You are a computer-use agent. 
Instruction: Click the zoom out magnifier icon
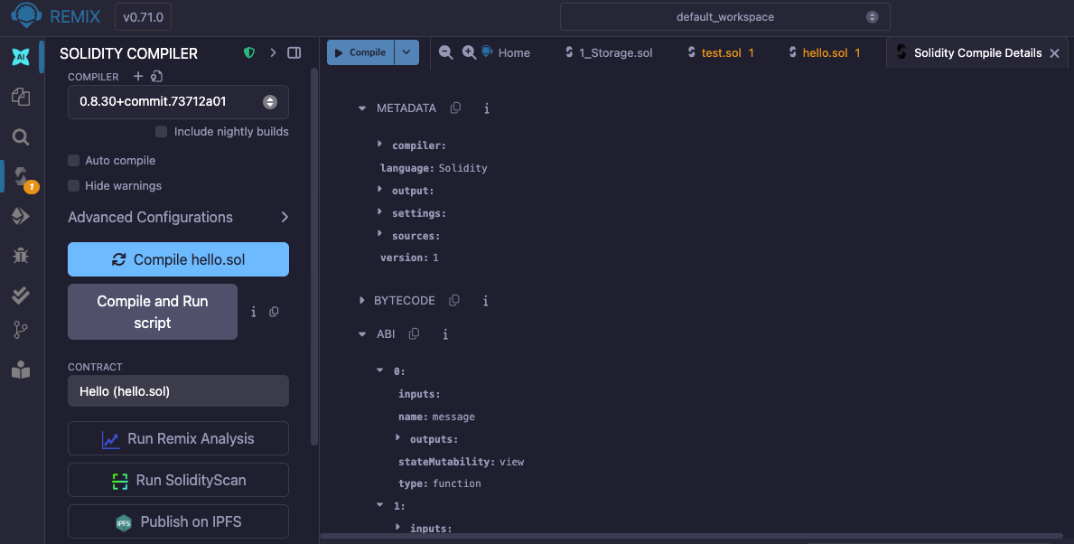click(x=445, y=52)
